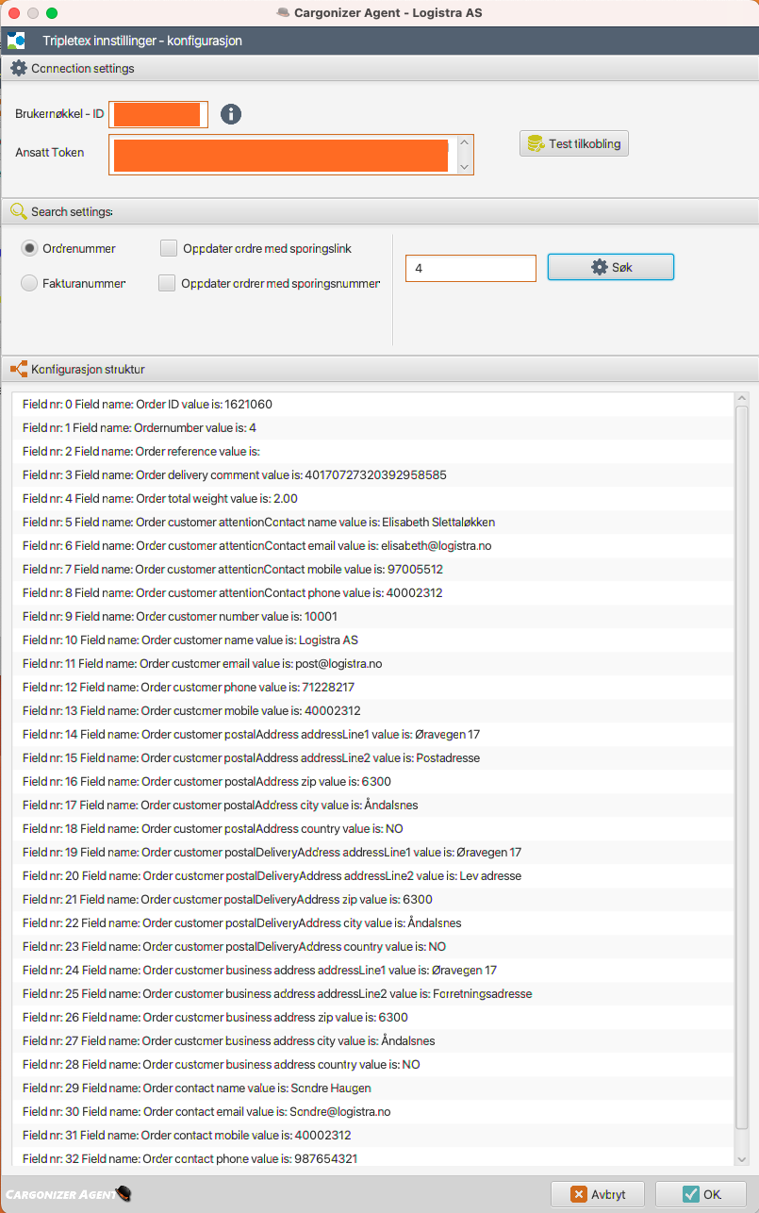Select the Fakturanummer radio button
Image resolution: width=759 pixels, height=1213 pixels.
(29, 283)
